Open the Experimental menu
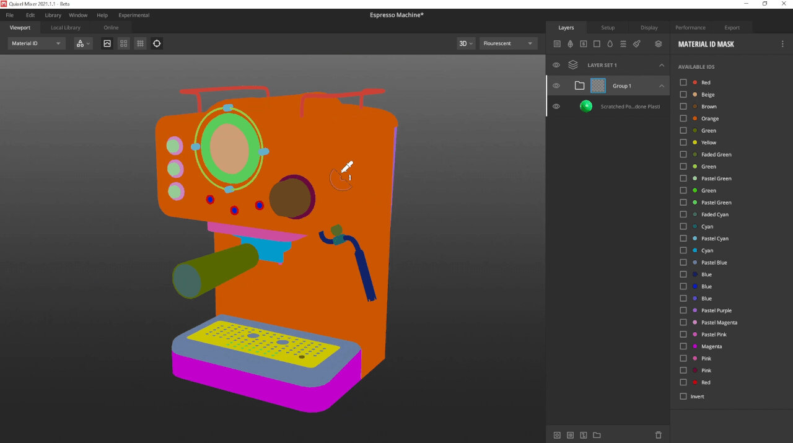 (133, 15)
